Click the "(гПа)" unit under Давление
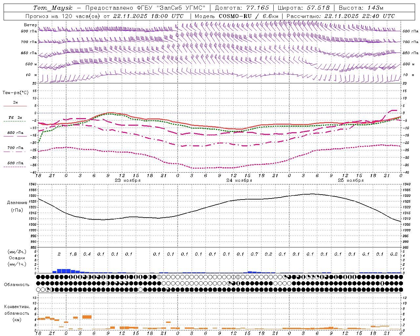The image size is (420, 336). click(x=17, y=210)
